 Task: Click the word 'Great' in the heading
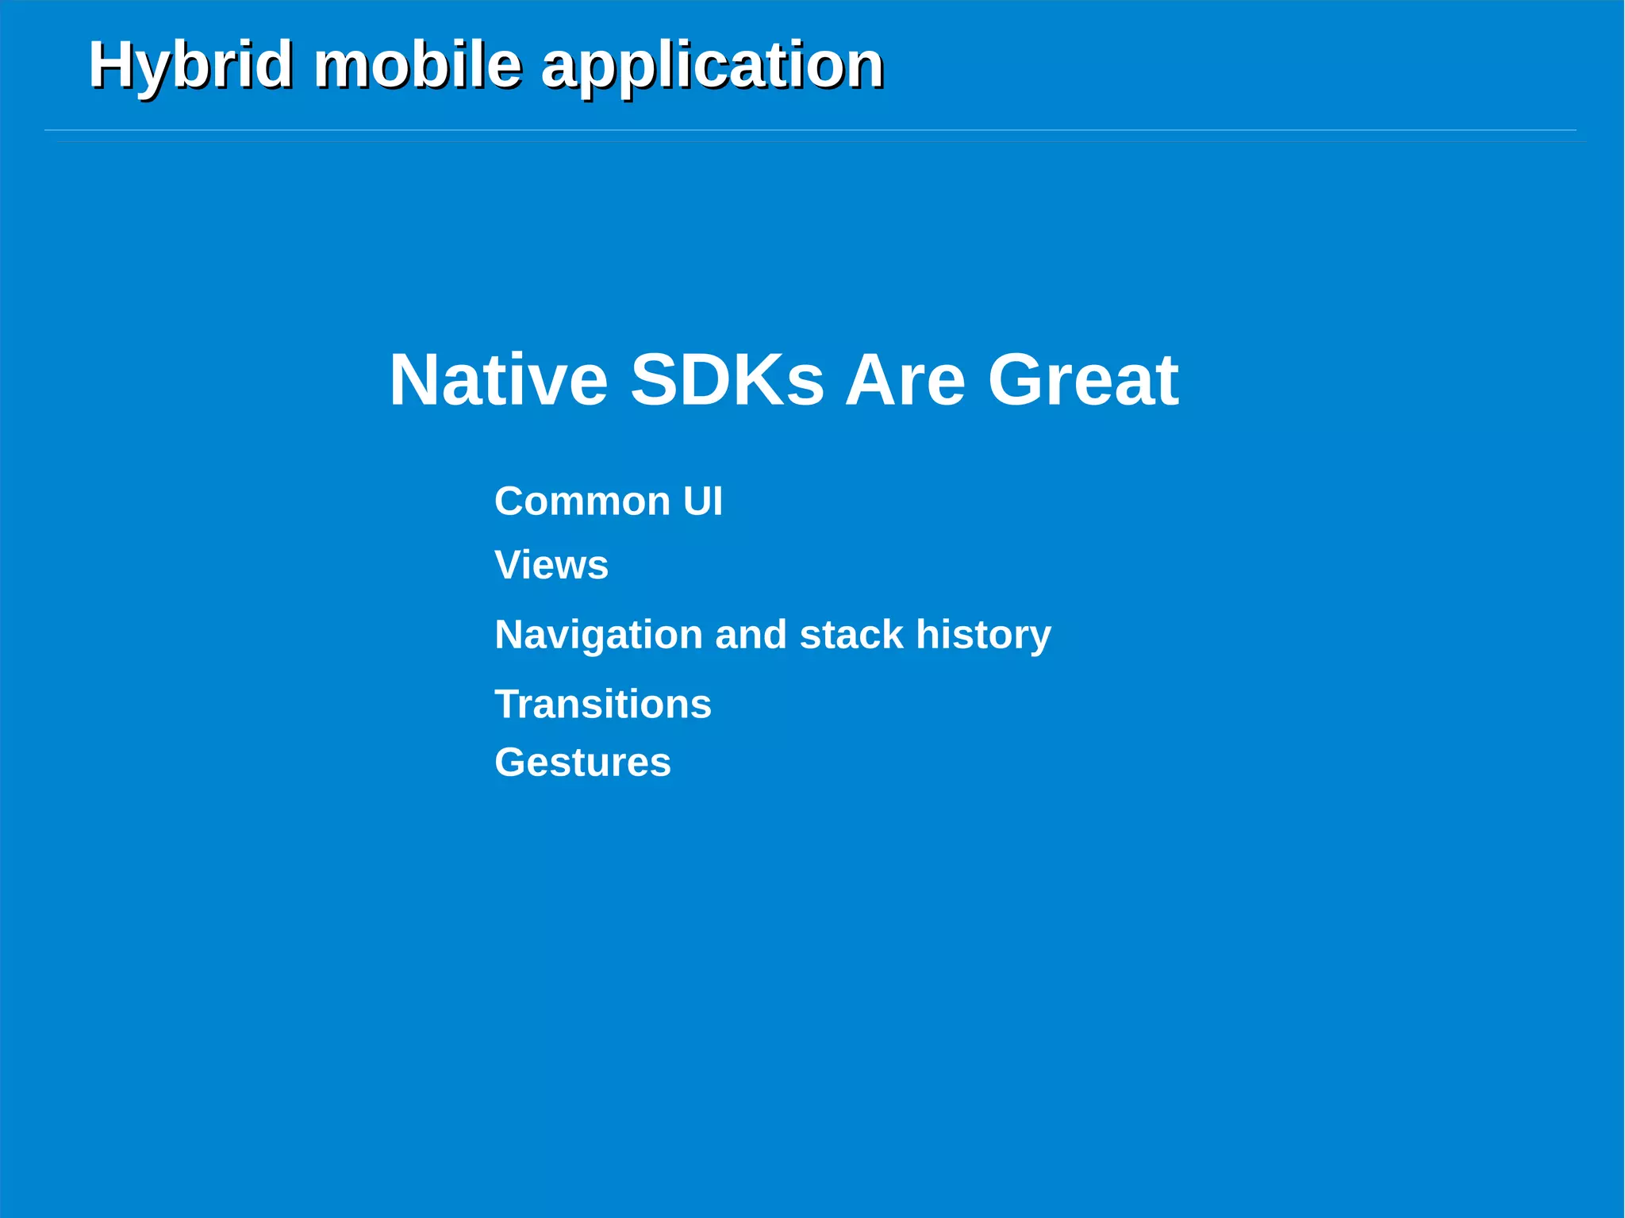1082,379
